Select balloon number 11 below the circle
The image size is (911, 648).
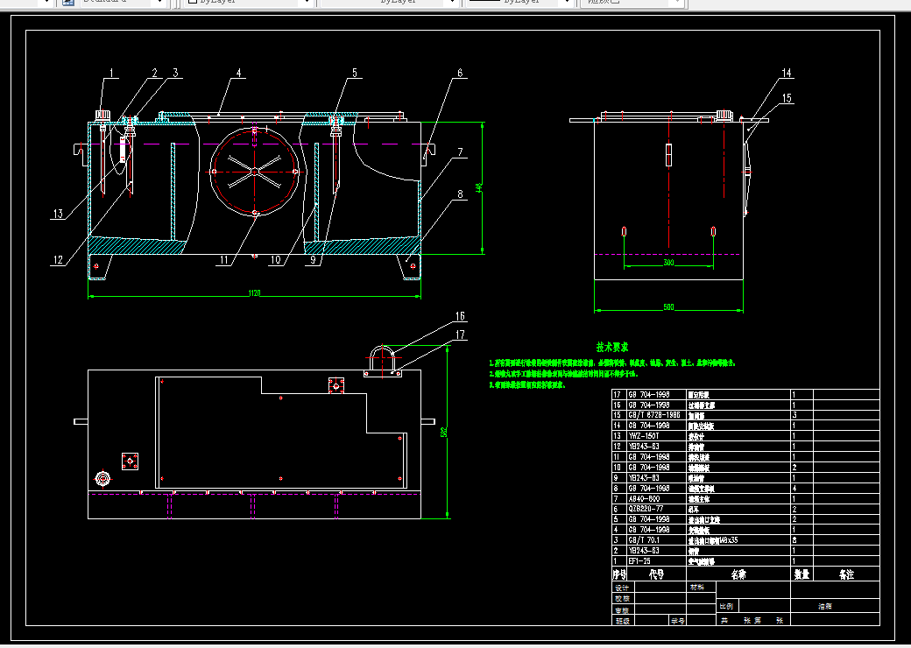point(224,260)
